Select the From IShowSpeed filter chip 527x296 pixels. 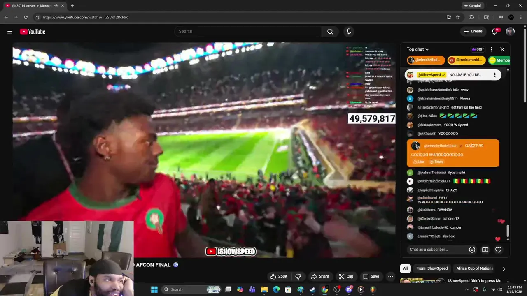point(432,268)
